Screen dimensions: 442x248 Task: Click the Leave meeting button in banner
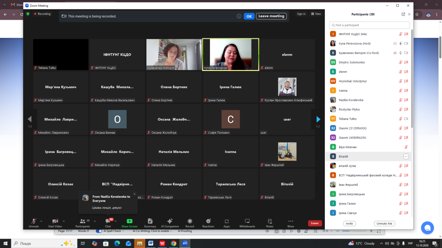(271, 16)
